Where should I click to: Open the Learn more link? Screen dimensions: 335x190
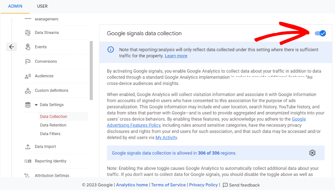tap(176, 56)
